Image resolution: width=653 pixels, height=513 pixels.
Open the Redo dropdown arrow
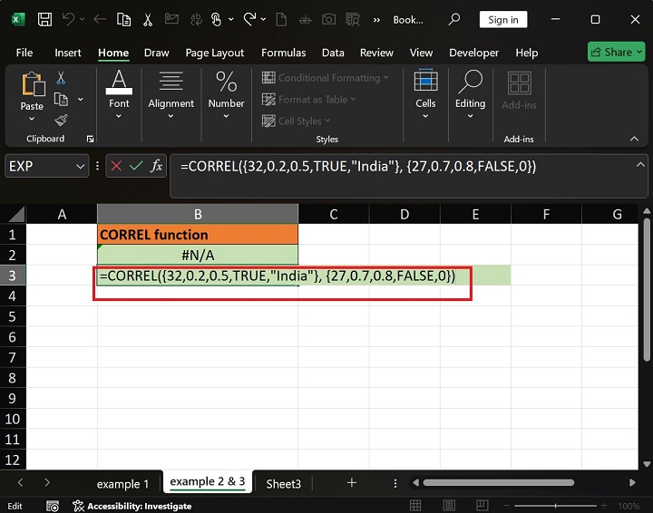263,19
